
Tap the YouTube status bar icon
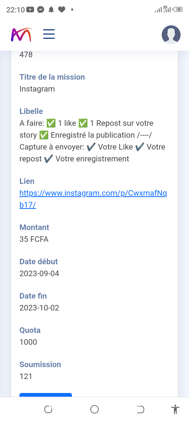coord(30,10)
